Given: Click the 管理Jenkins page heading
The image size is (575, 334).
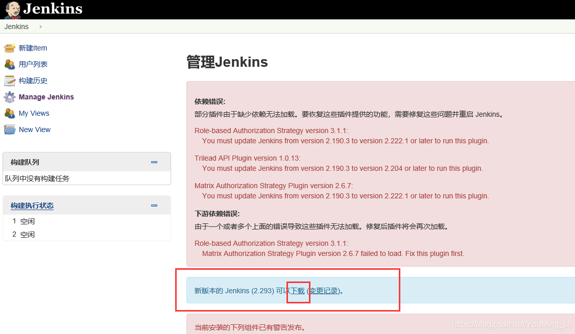Looking at the screenshot, I should pyautogui.click(x=227, y=62).
